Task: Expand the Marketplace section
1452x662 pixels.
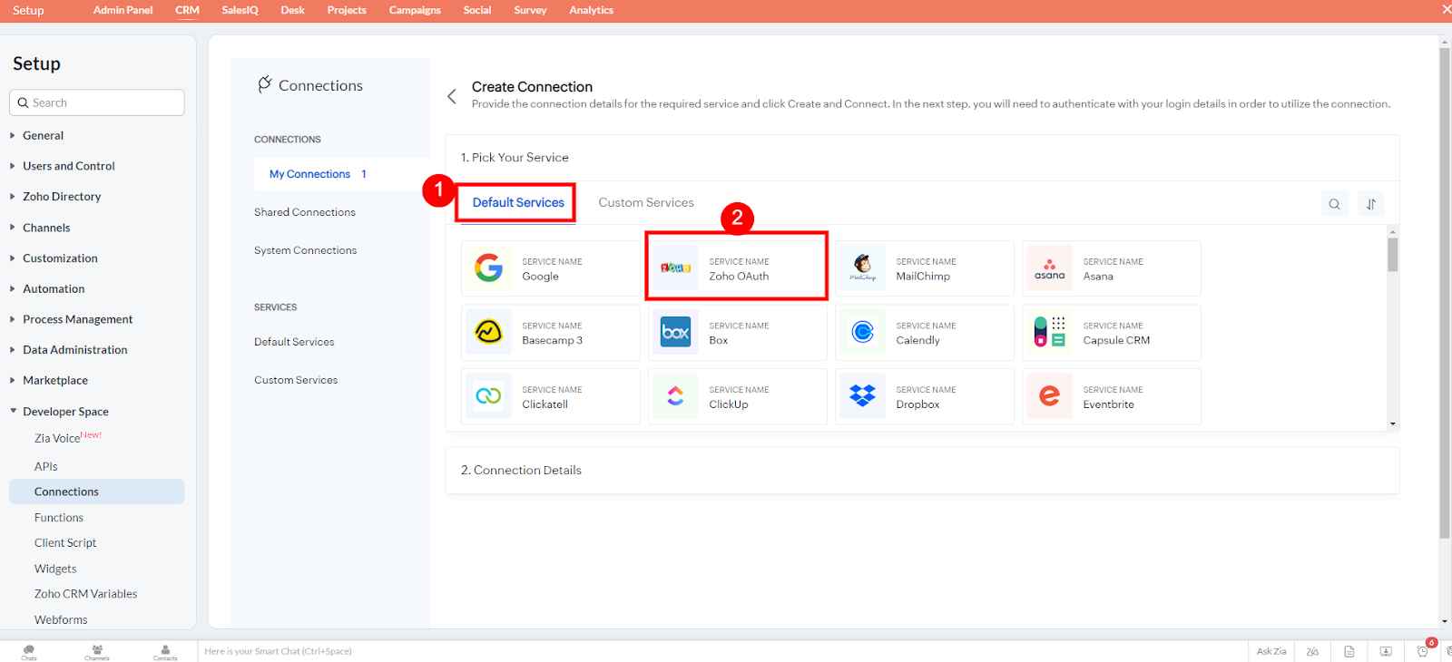Action: pyautogui.click(x=55, y=381)
